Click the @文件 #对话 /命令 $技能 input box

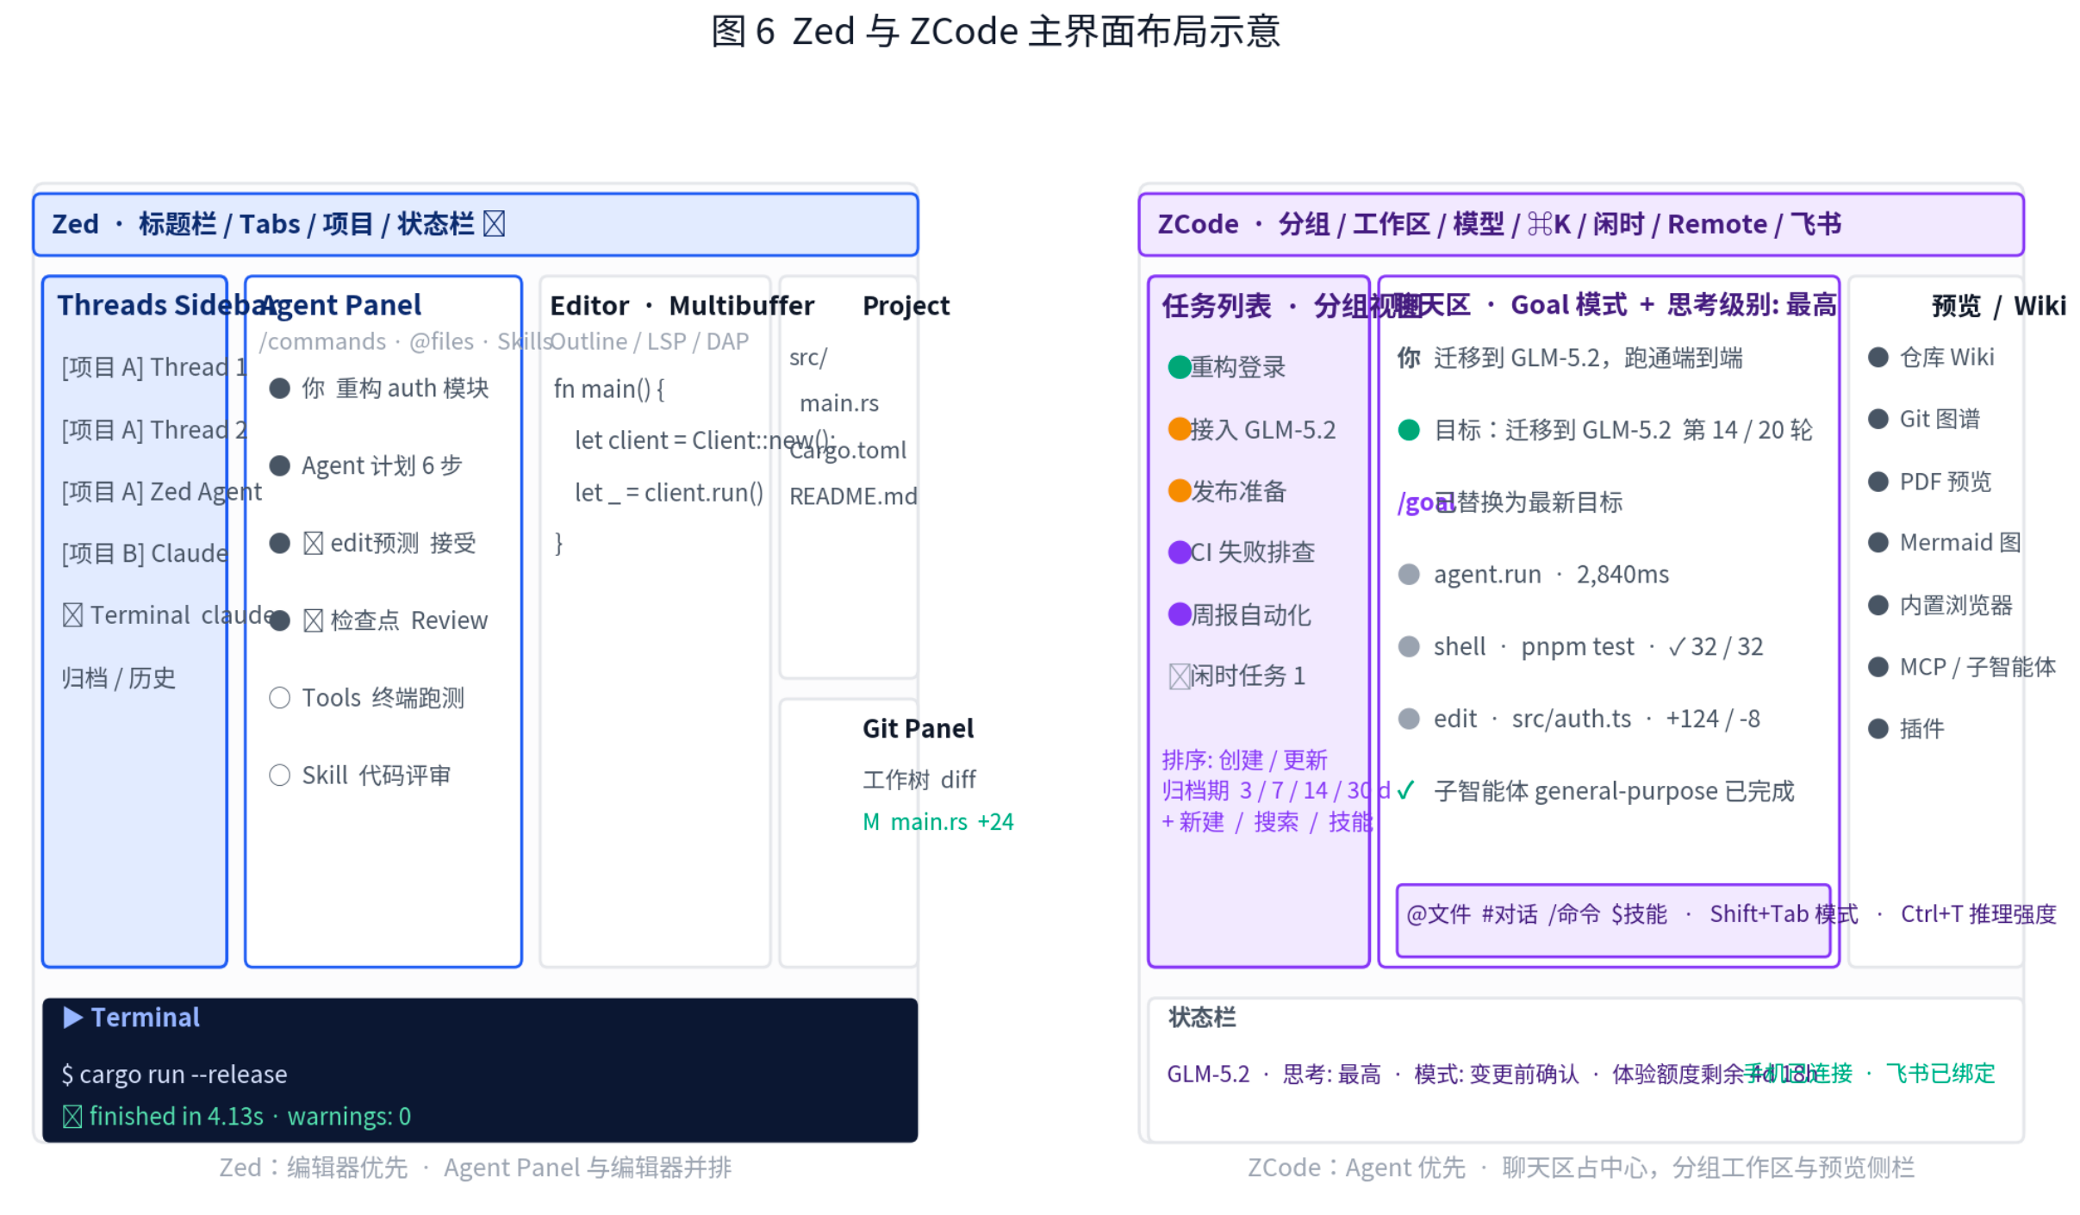[1613, 920]
